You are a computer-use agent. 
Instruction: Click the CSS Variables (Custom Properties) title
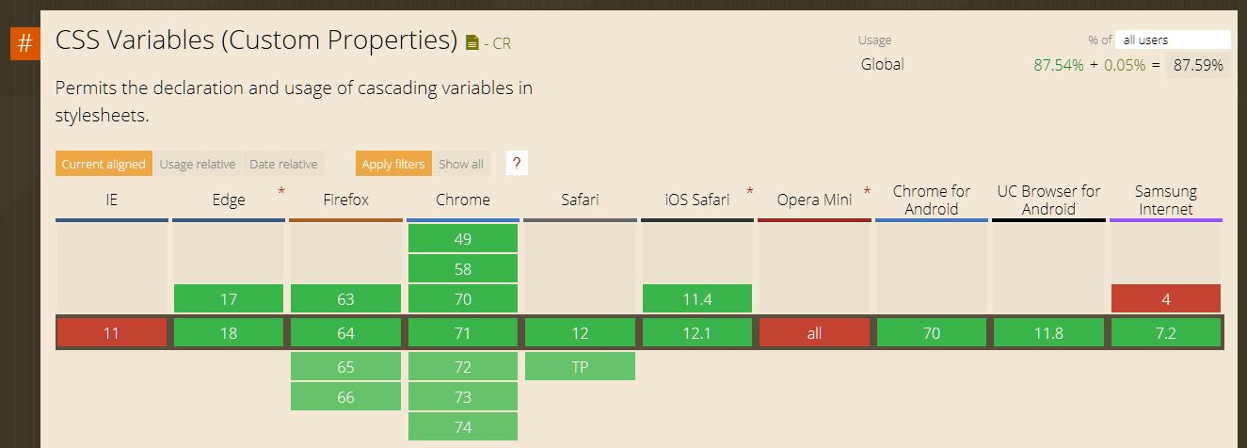click(x=257, y=40)
